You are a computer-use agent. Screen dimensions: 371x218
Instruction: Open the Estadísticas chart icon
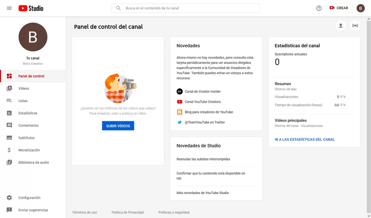(9, 113)
